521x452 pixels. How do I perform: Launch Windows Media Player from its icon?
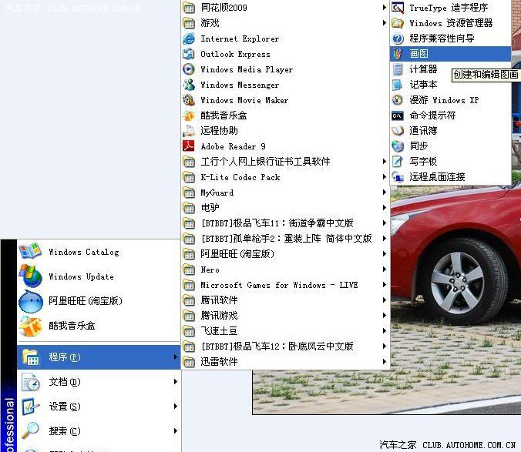[189, 69]
